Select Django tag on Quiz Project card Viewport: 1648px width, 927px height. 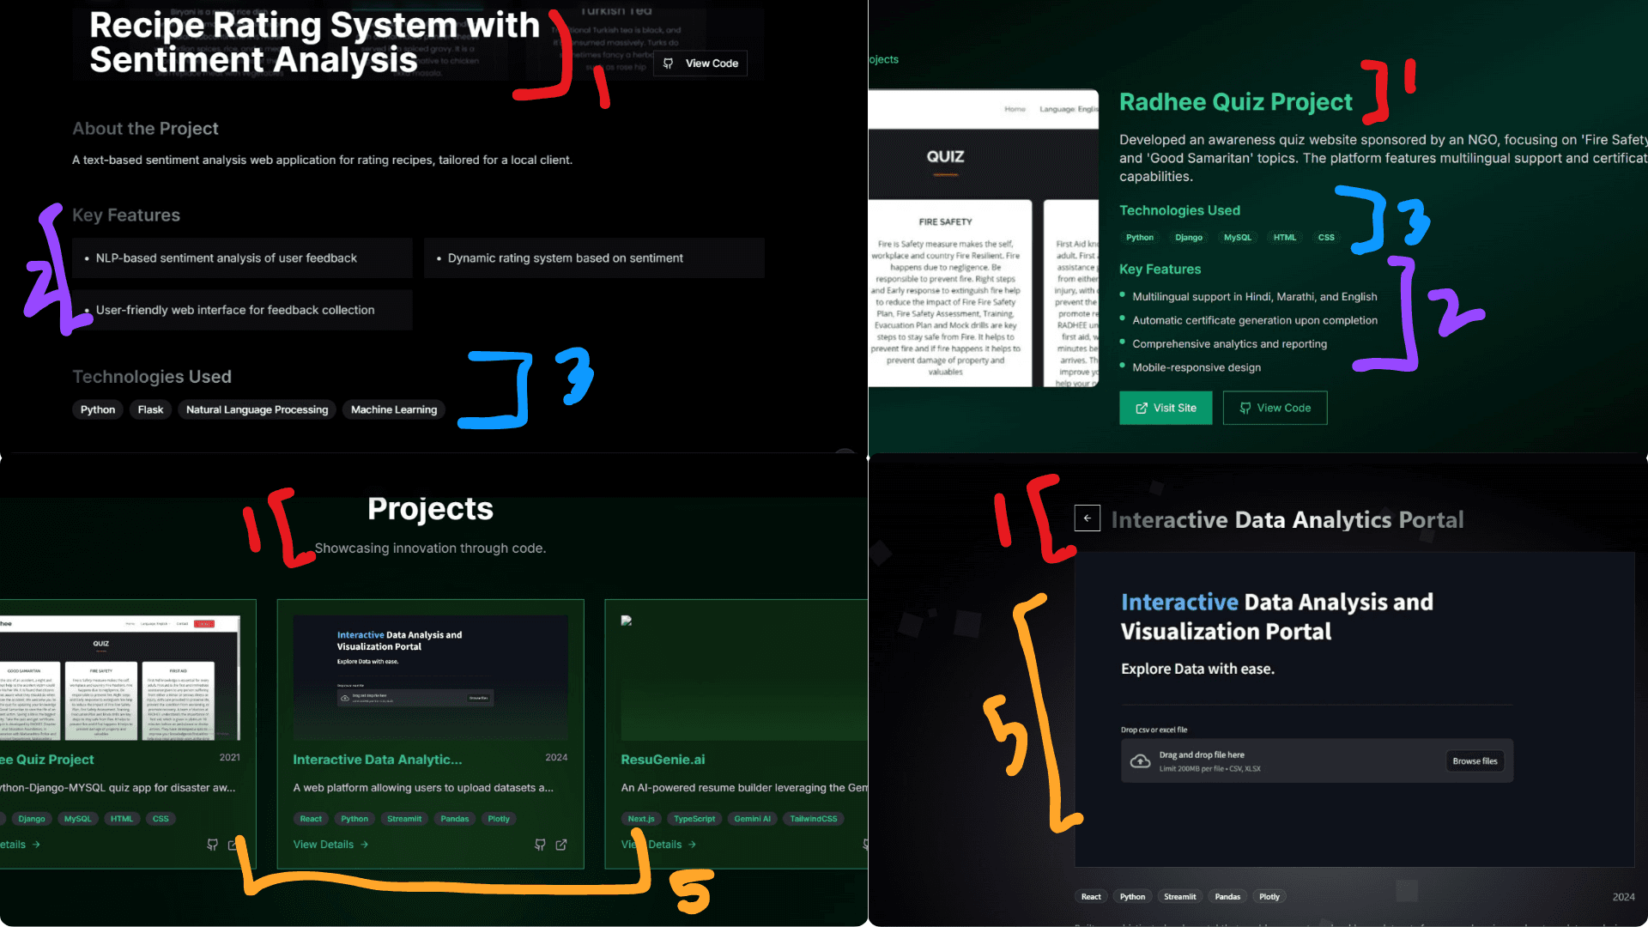[32, 819]
